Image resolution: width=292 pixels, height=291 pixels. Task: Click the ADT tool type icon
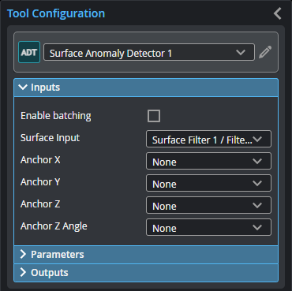(x=29, y=52)
